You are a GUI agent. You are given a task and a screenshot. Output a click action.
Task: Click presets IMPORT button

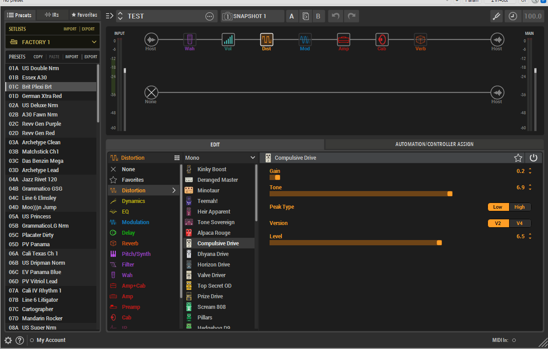[72, 57]
